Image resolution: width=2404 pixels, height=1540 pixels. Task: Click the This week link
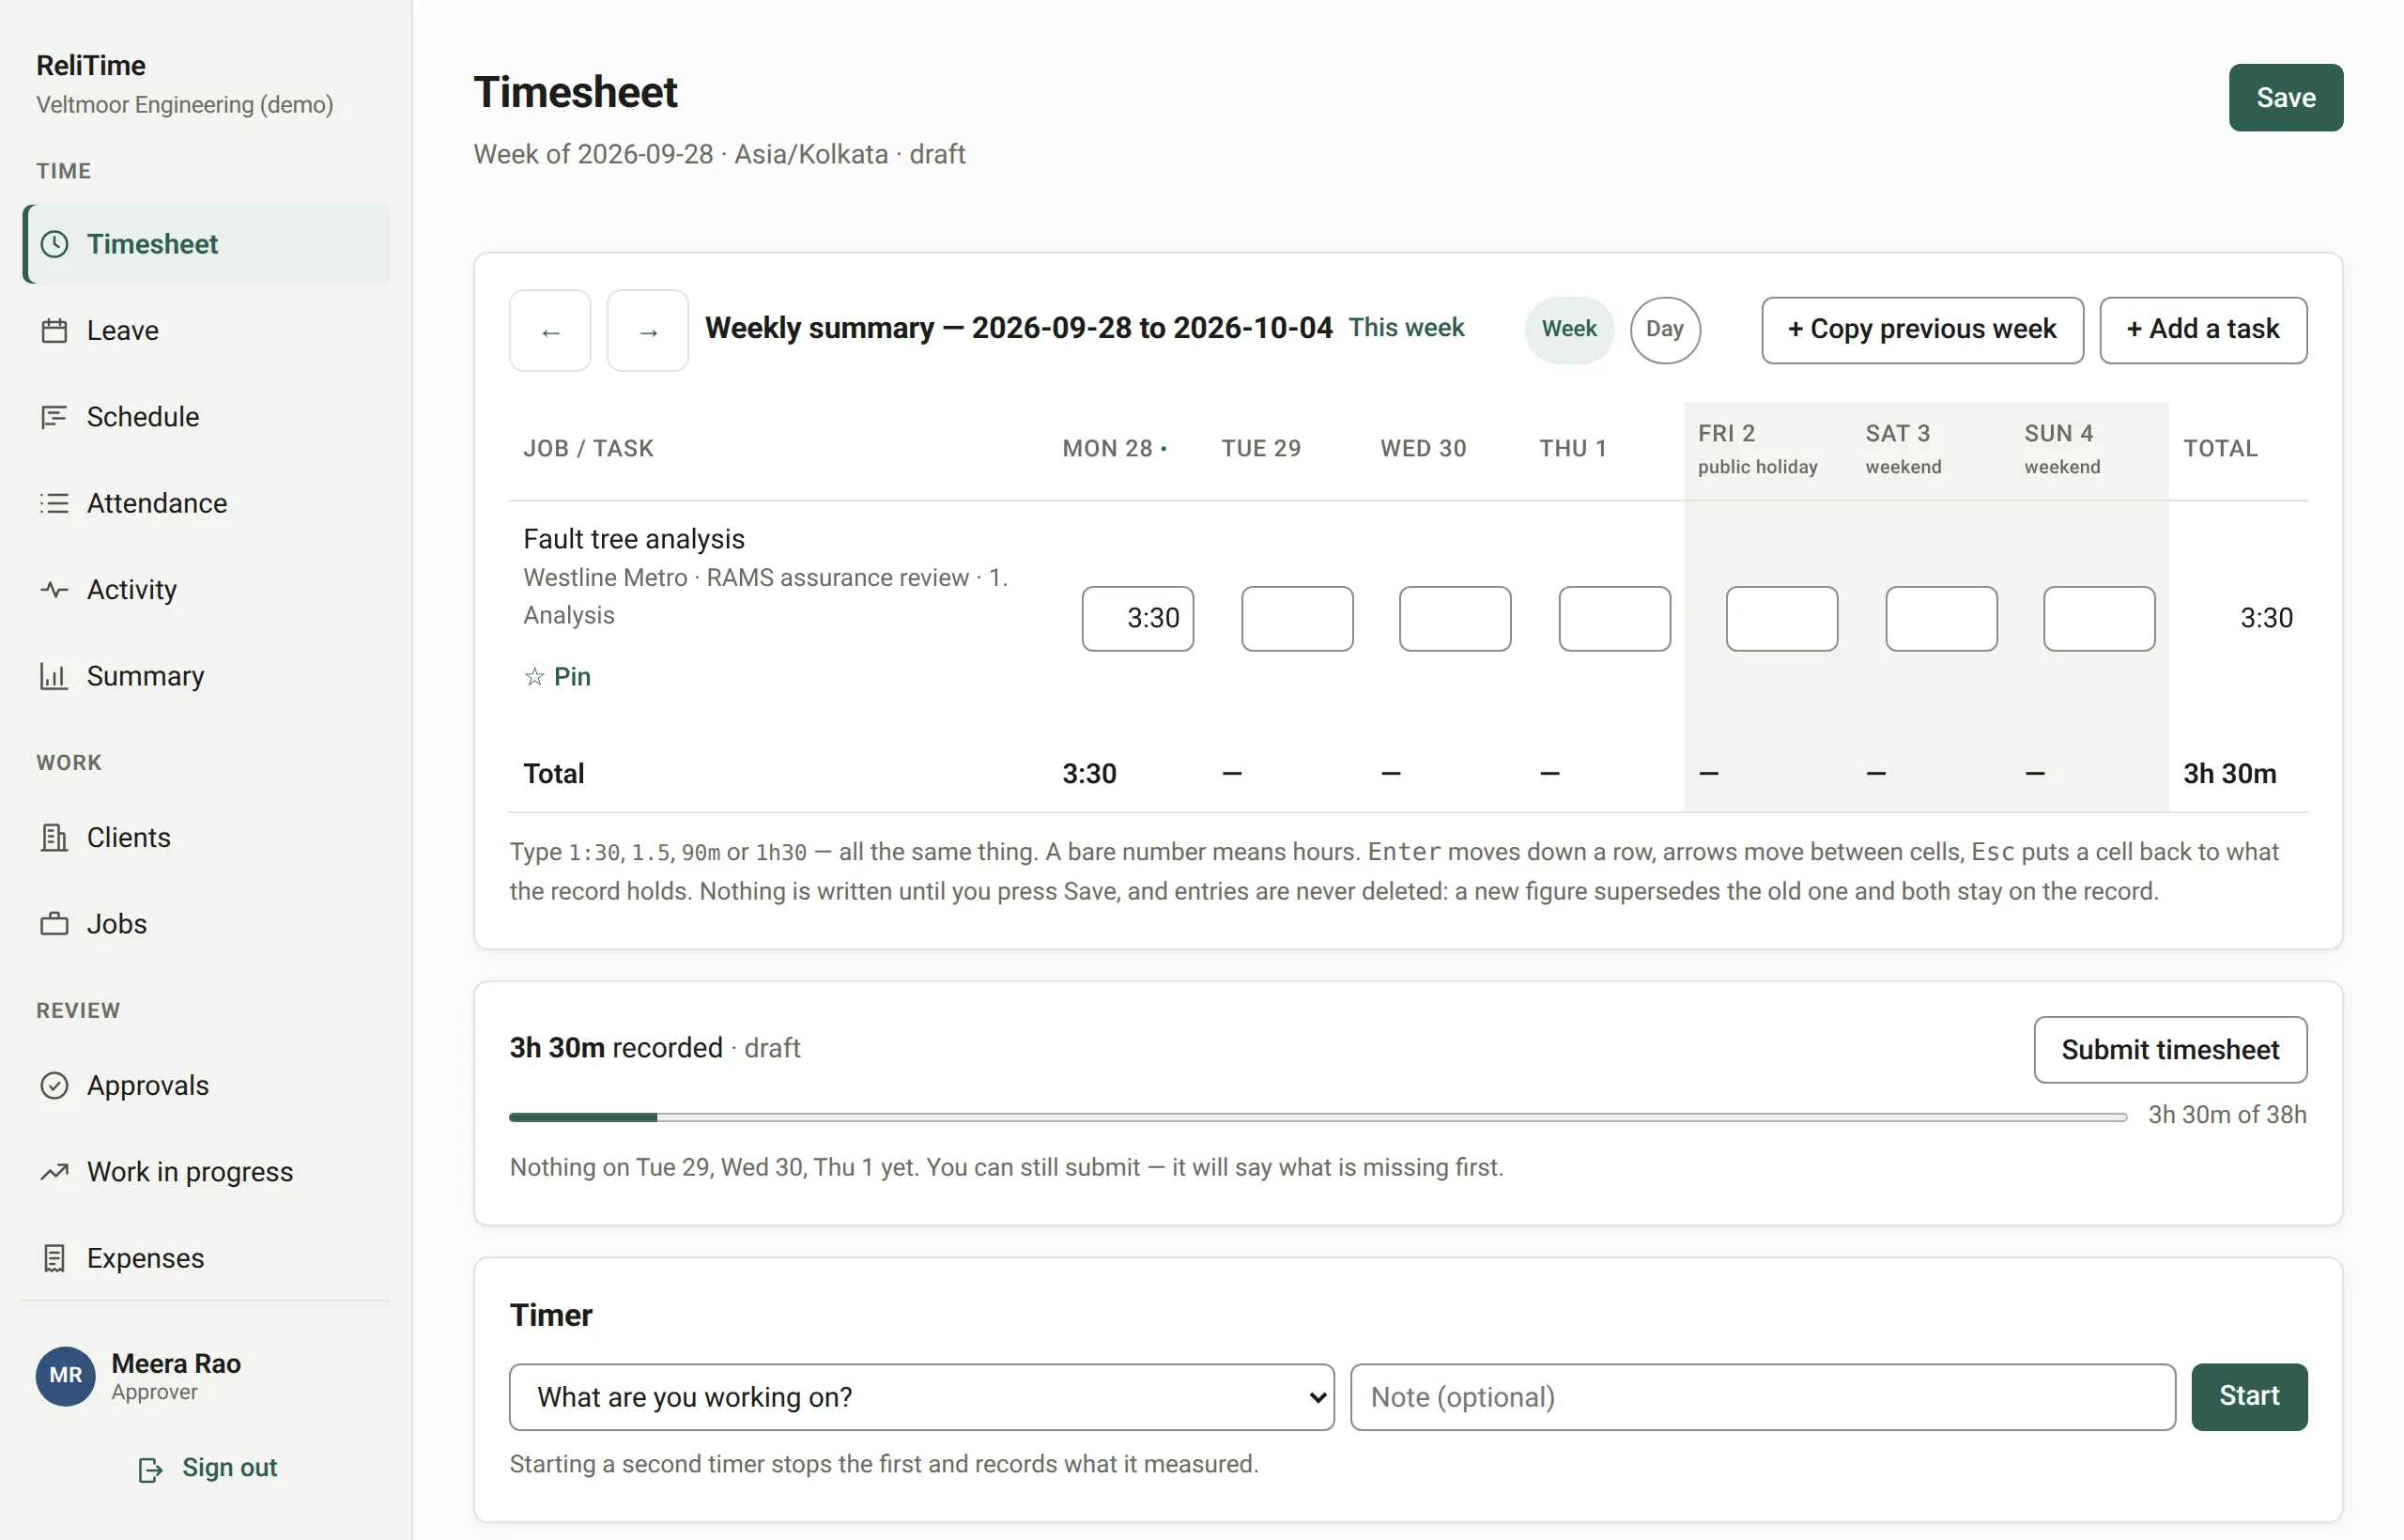coord(1406,327)
